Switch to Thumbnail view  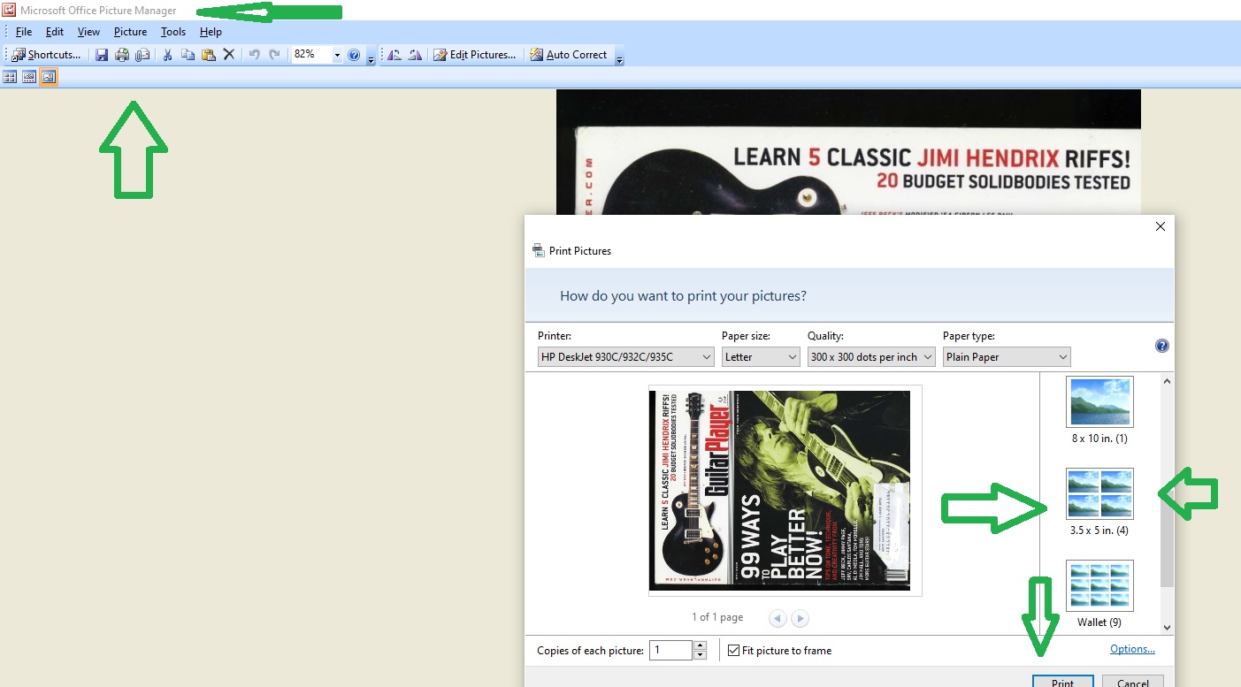coord(10,78)
